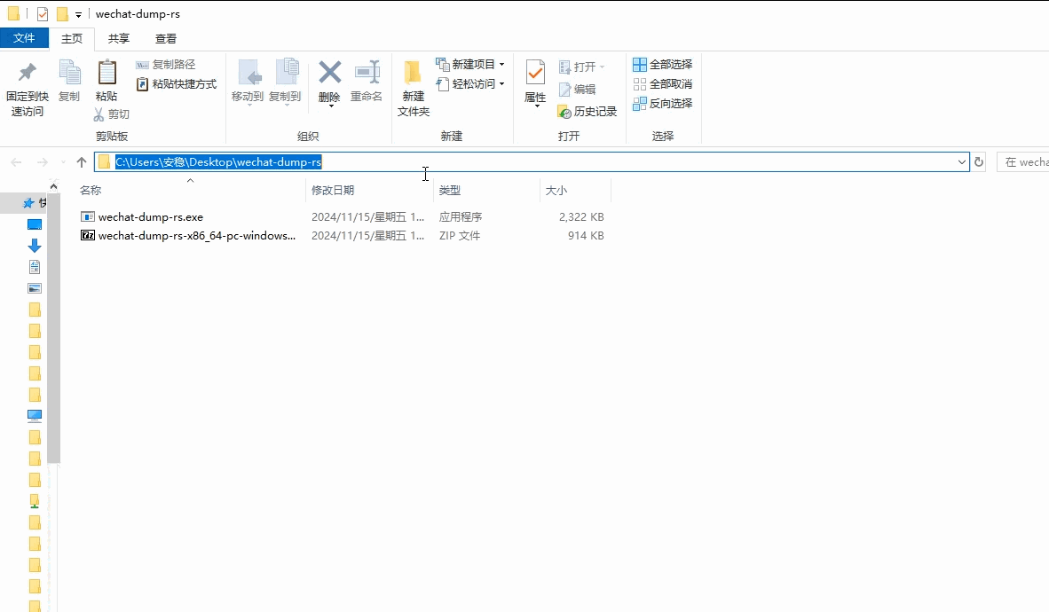This screenshot has height=612, width=1049.
Task: Expand the 轻松访问 dropdown
Action: [501, 84]
